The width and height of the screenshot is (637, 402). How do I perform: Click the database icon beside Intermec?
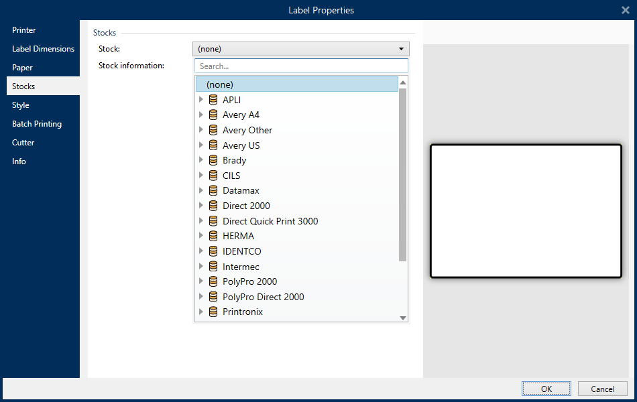[x=213, y=267]
